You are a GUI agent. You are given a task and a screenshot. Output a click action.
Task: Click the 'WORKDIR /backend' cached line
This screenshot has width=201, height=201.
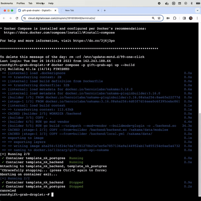42,114
